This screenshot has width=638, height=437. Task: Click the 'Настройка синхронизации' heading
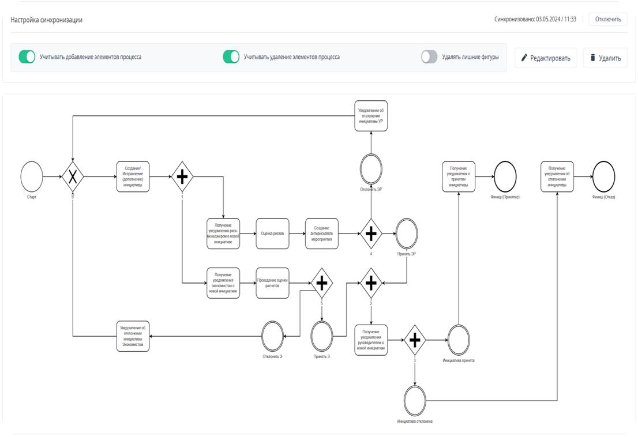click(46, 20)
